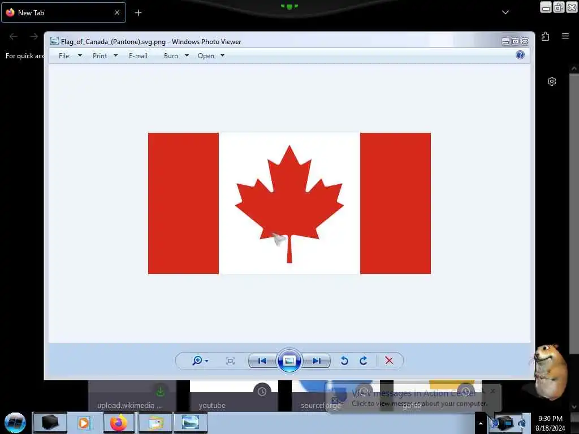The height and width of the screenshot is (434, 579).
Task: Expand the Open dropdown arrow
Action: (222, 56)
